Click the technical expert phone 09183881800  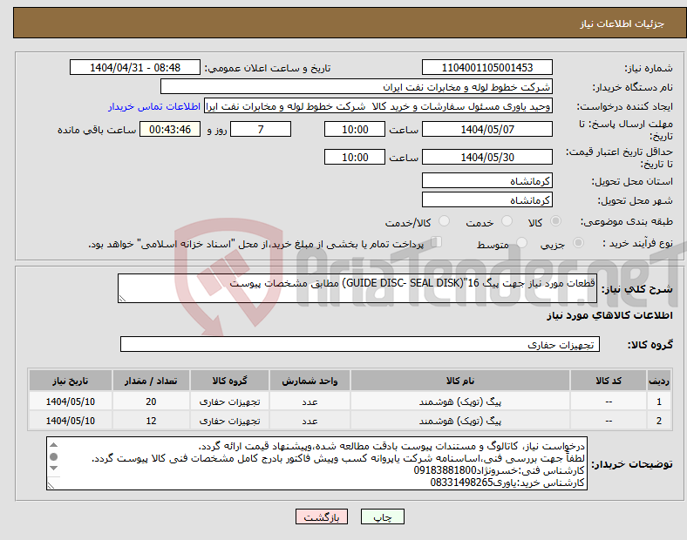[x=445, y=470]
